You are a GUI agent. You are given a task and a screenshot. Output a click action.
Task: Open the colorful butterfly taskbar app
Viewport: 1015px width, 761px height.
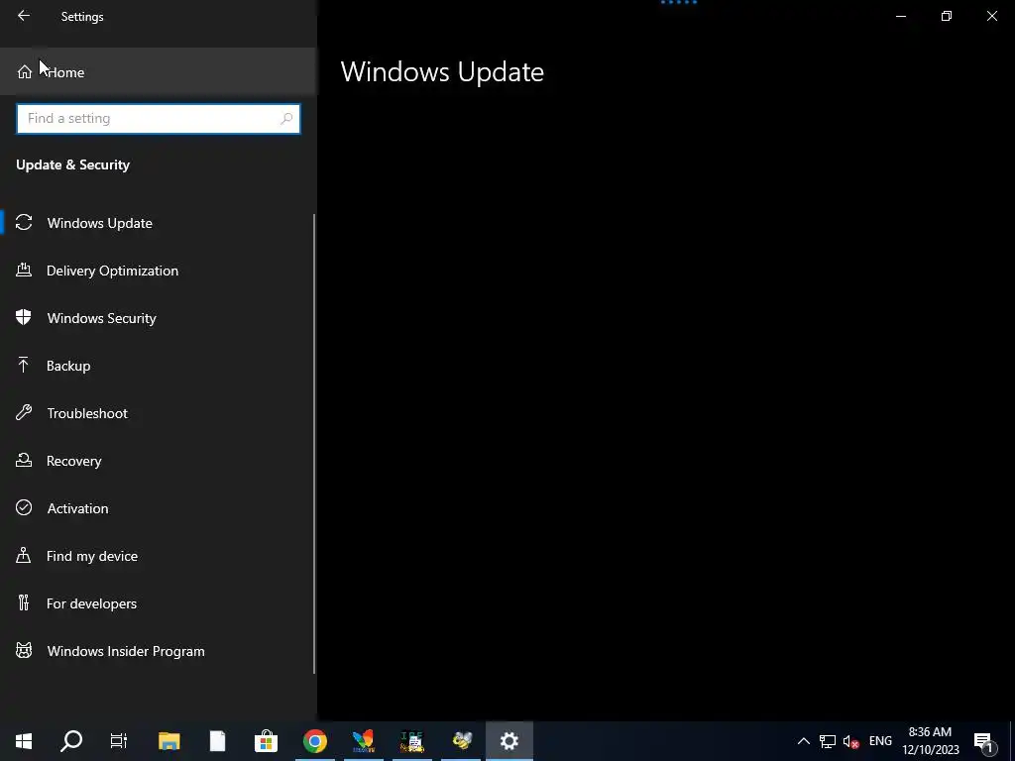[x=363, y=741]
